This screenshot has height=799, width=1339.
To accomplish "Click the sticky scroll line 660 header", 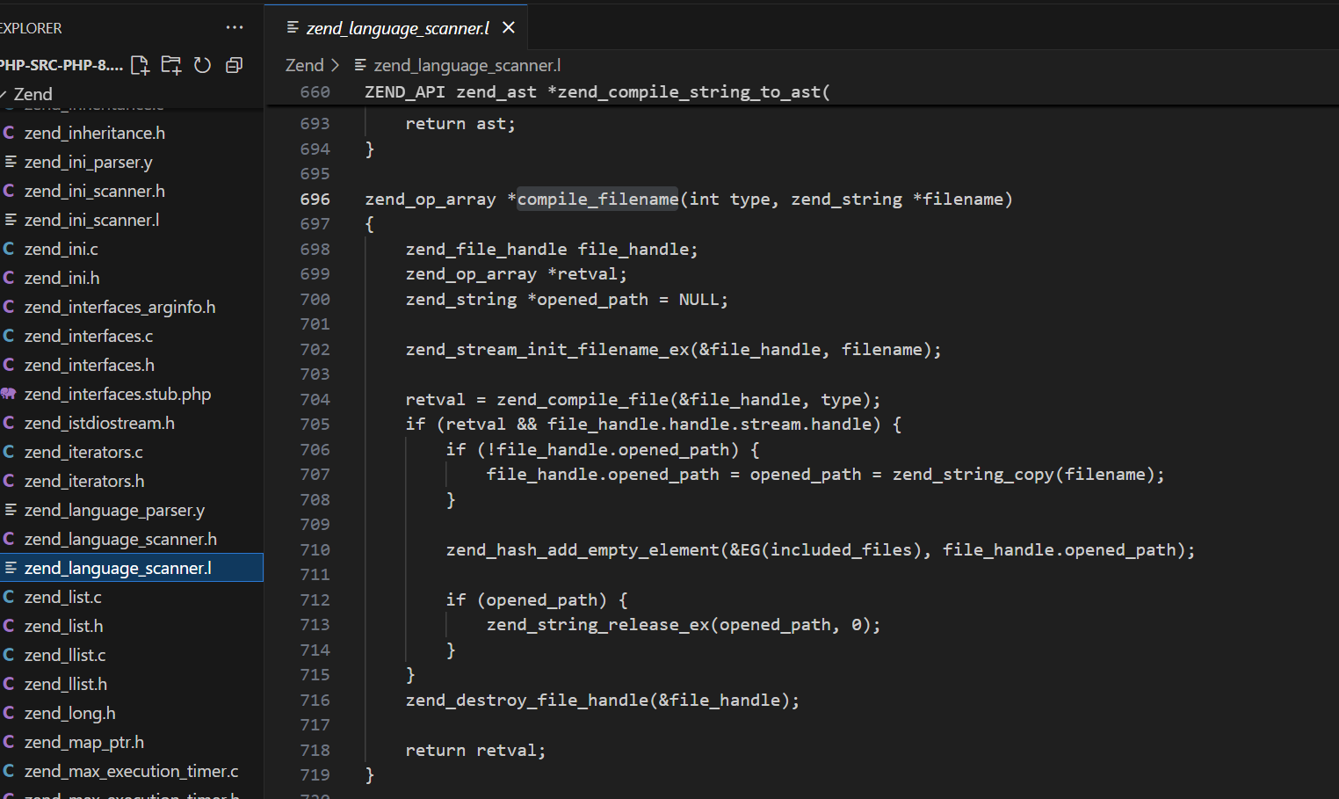I will [597, 91].
